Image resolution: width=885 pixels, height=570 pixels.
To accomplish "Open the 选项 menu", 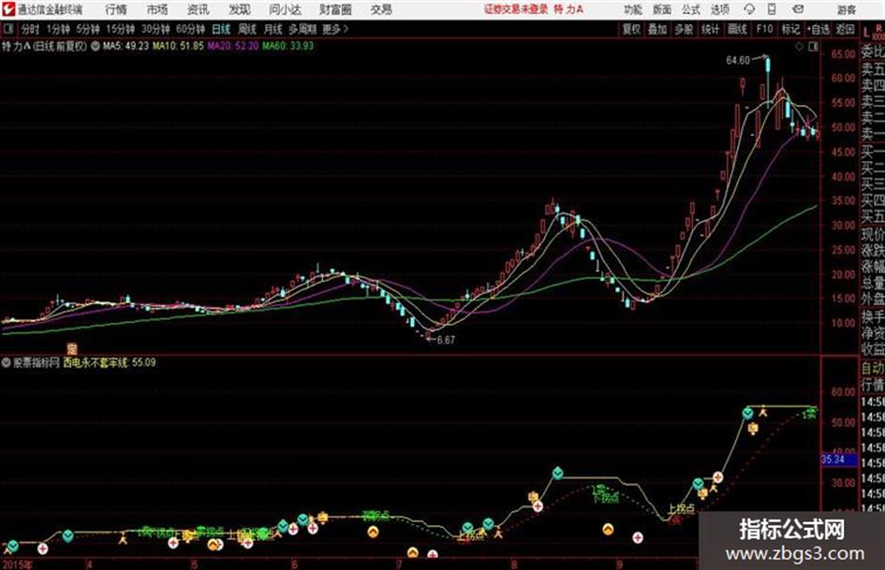I will pyautogui.click(x=719, y=9).
